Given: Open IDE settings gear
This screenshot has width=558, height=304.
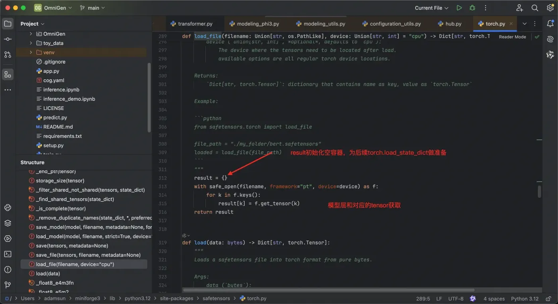Looking at the screenshot, I should pos(550,8).
